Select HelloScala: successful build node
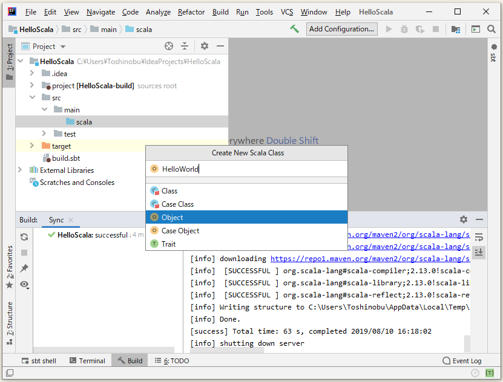The height and width of the screenshot is (382, 503). click(x=96, y=235)
